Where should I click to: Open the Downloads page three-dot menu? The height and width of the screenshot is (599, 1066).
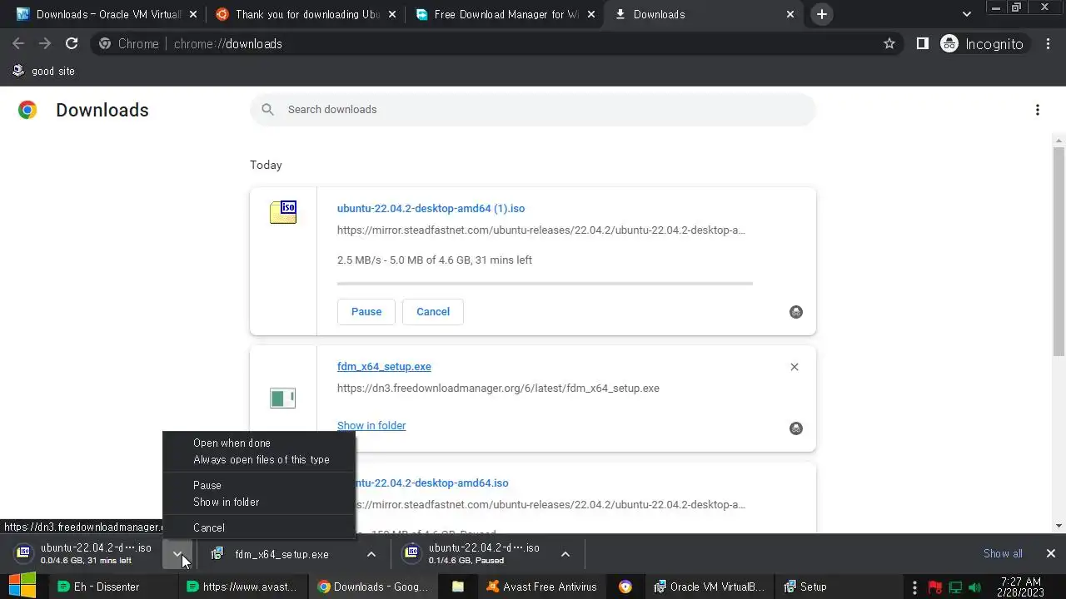pos(1037,110)
